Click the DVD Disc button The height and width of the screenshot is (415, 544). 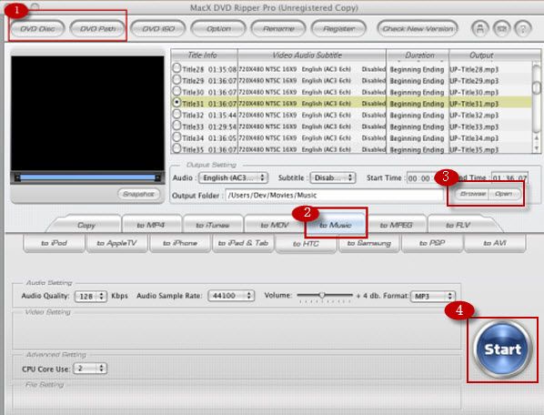37,28
